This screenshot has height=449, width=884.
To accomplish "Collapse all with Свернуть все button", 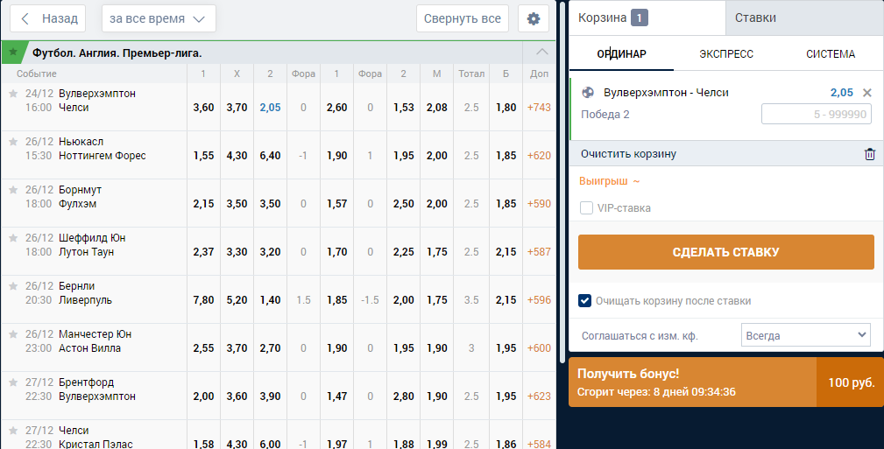I will 463,18.
